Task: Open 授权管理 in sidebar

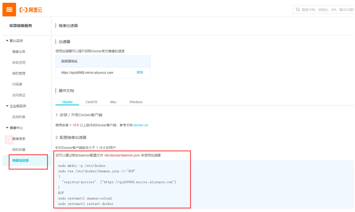Action: pyautogui.click(x=19, y=73)
